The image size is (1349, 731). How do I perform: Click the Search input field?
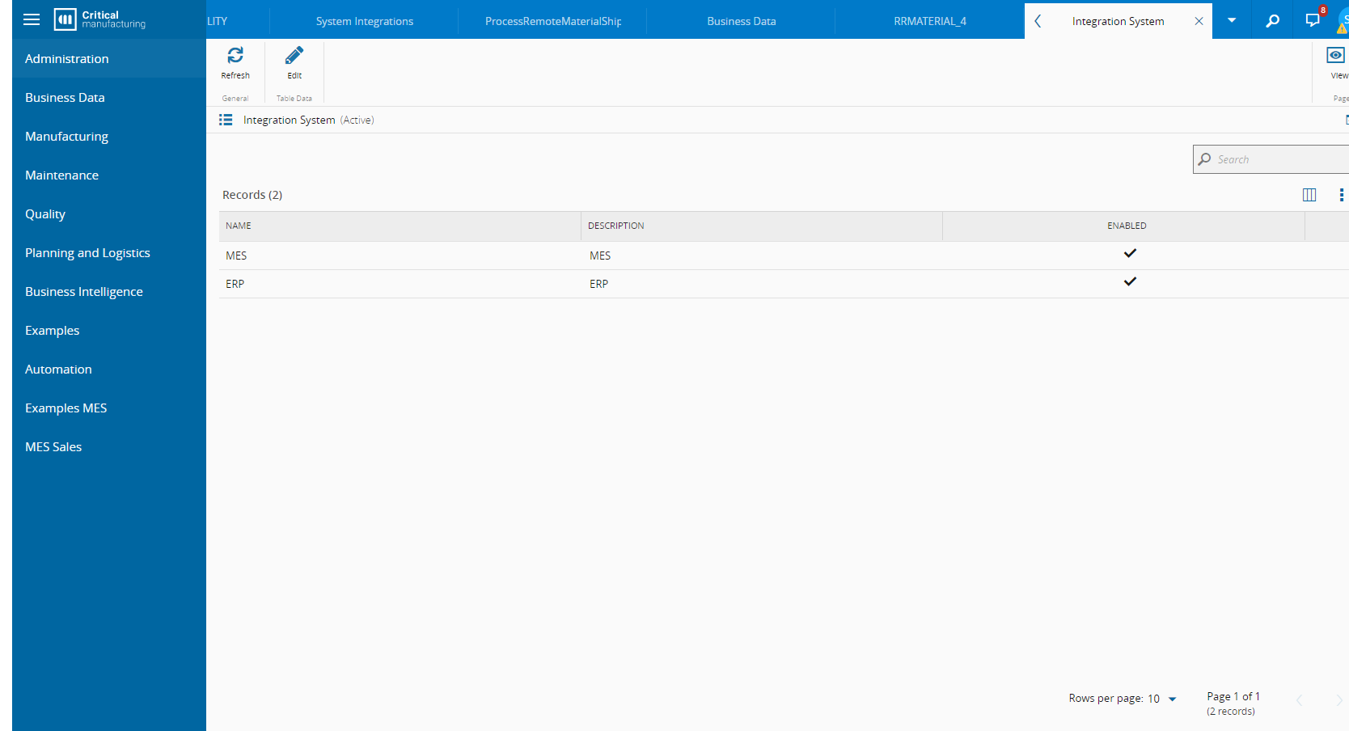[x=1271, y=159]
